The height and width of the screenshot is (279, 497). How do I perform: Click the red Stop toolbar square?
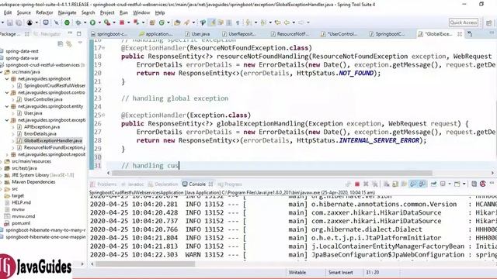(121, 22)
